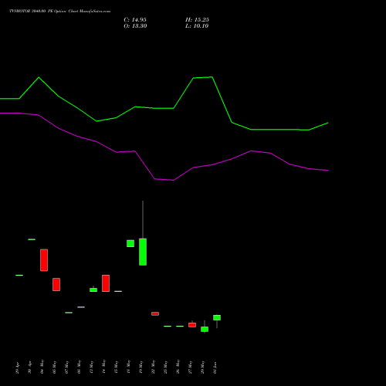Click the flat green dash candle on 26 May
Viewport: 386px width, 386px height.
tap(180, 326)
